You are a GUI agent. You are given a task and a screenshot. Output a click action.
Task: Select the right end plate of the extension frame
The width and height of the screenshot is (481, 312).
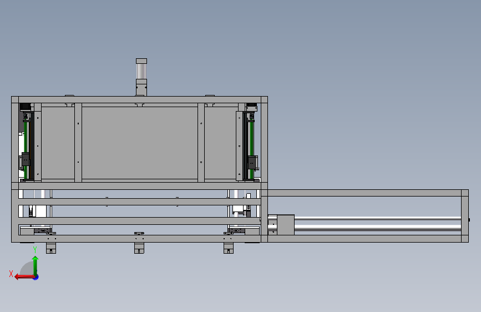click(465, 216)
